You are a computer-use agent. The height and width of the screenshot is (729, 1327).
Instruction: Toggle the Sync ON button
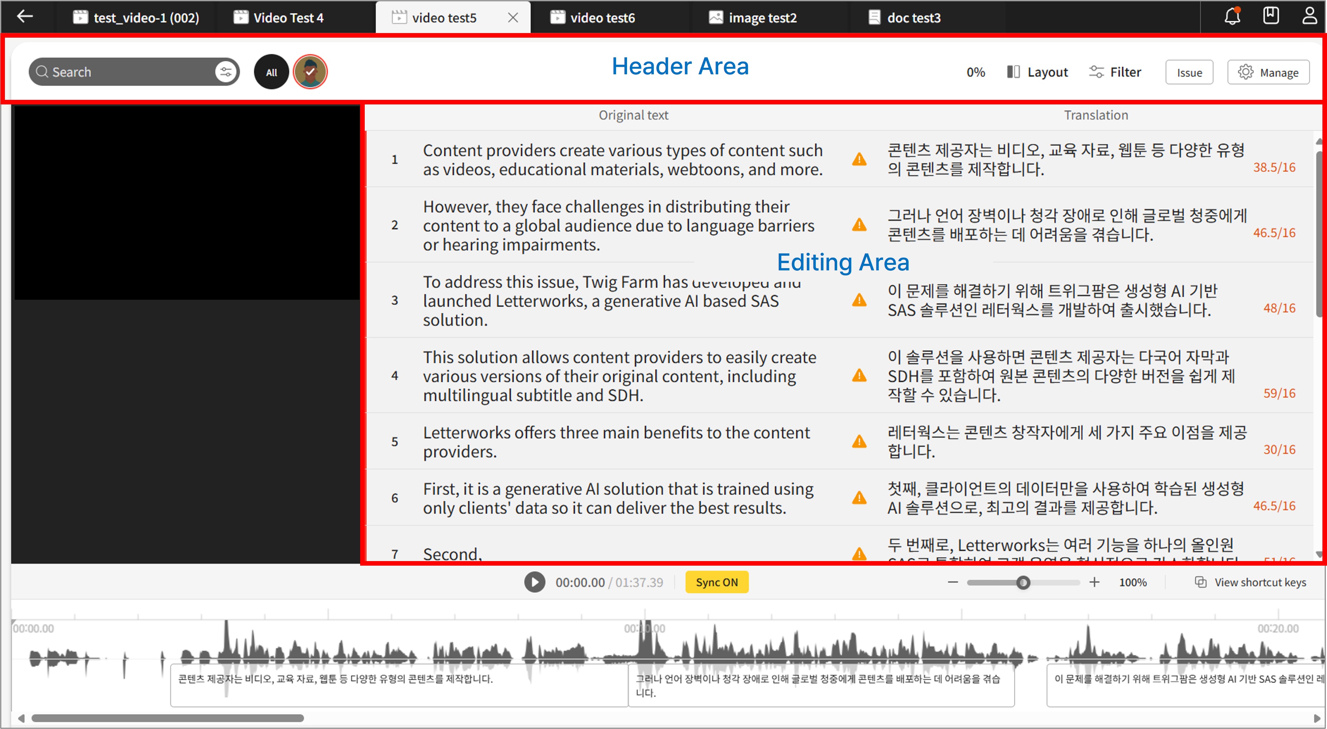point(716,582)
